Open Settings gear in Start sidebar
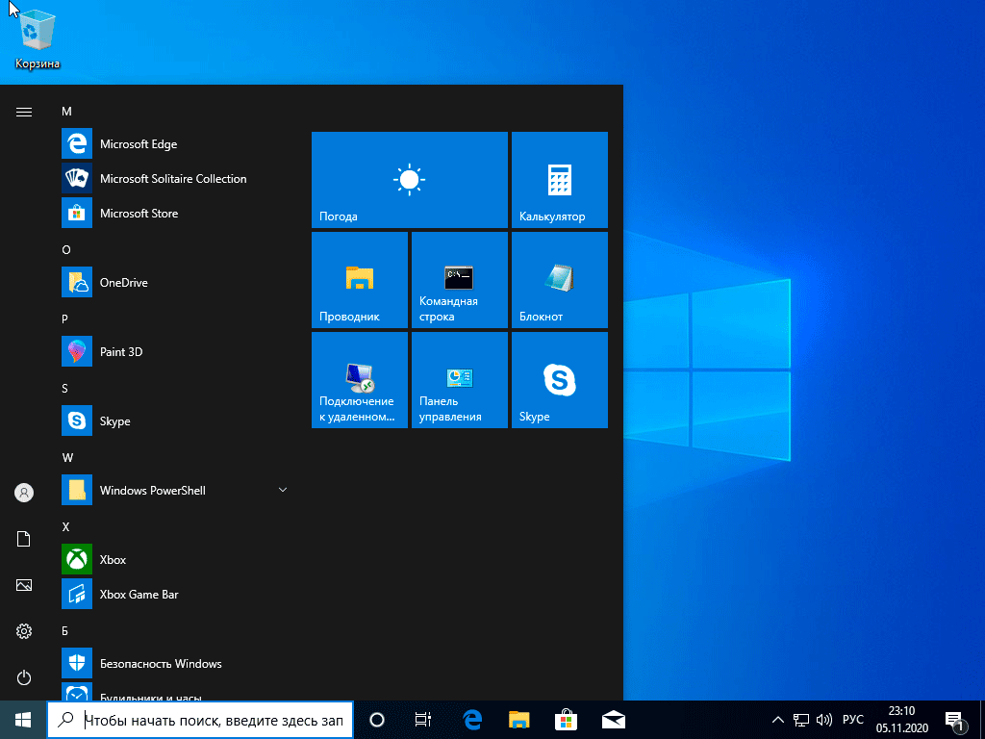The width and height of the screenshot is (985, 739). [24, 631]
